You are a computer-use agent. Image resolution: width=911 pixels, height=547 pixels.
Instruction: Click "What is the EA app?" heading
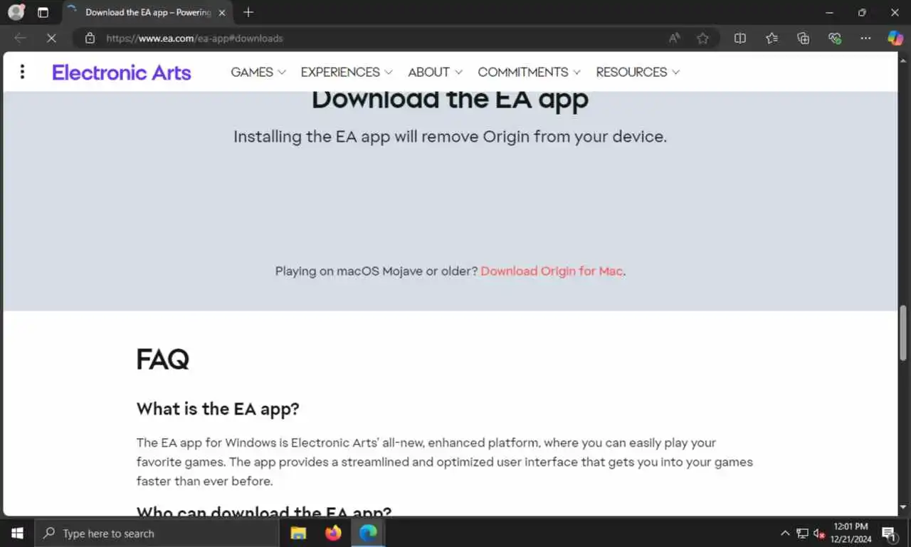point(218,409)
